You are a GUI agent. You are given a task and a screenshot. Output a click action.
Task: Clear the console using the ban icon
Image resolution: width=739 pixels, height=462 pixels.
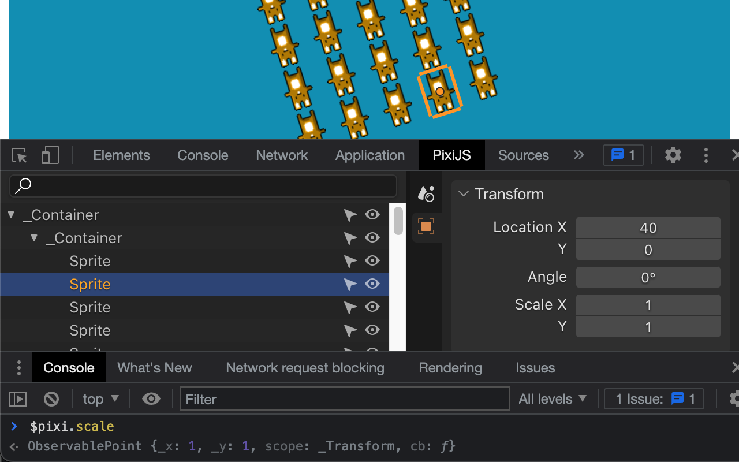click(x=51, y=398)
